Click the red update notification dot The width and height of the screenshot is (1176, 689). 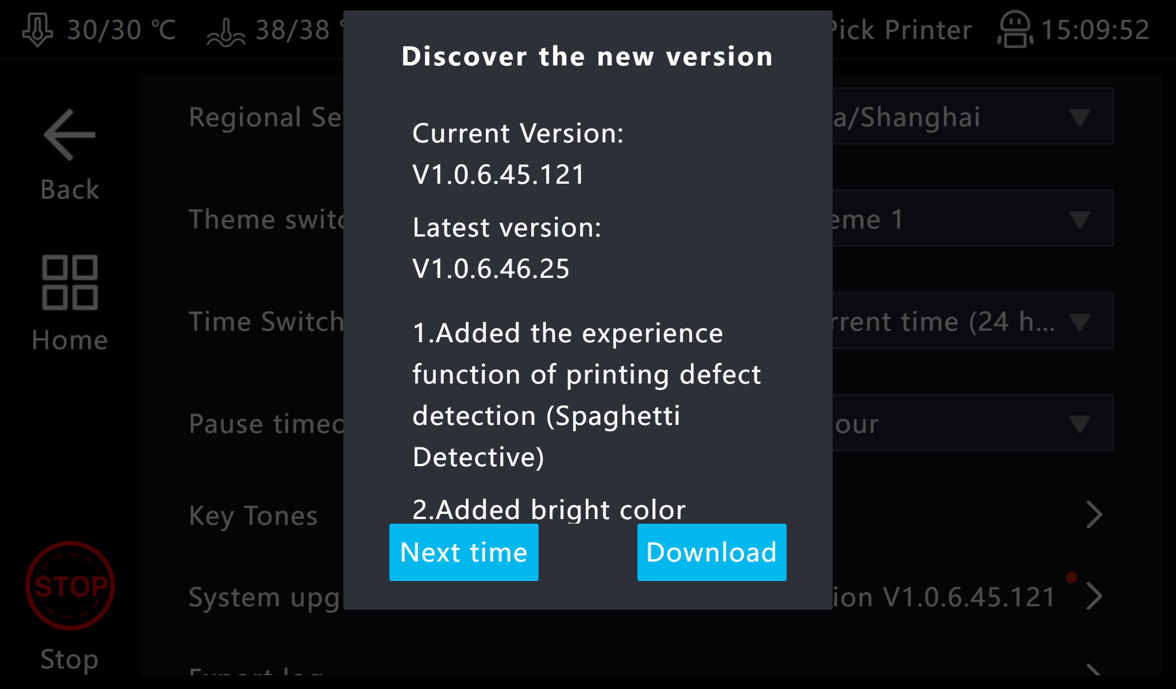click(x=1071, y=578)
